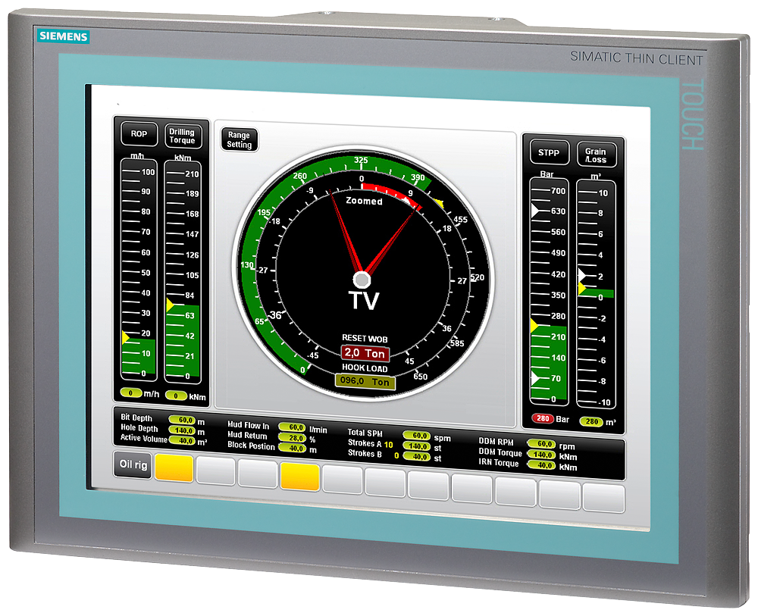Click the 'Zoomed' label on the dial
The width and height of the screenshot is (758, 616).
click(x=364, y=201)
